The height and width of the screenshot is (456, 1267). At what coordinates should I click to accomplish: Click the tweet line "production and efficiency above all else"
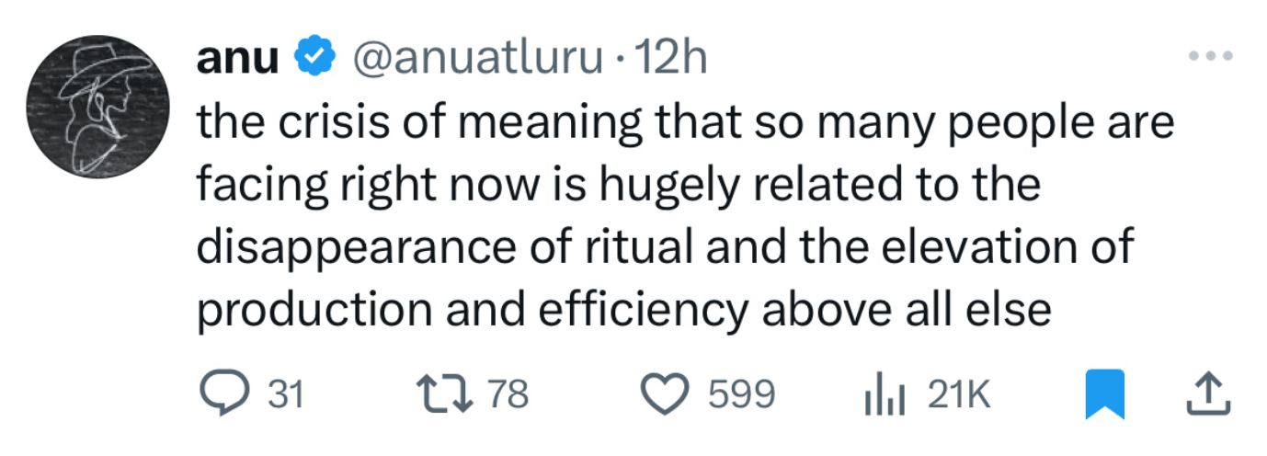tap(623, 311)
